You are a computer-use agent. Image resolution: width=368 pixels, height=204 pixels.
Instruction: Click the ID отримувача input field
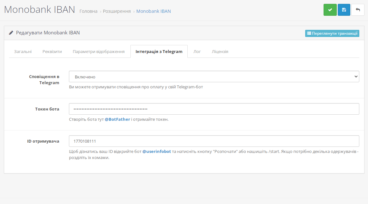coord(214,141)
